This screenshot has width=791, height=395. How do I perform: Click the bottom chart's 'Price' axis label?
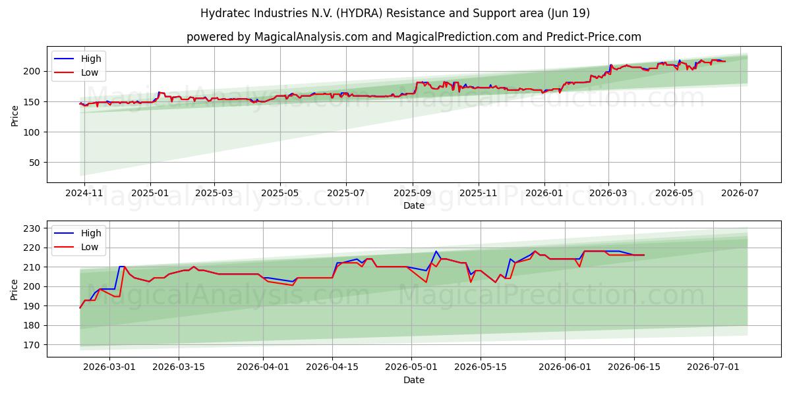point(15,288)
